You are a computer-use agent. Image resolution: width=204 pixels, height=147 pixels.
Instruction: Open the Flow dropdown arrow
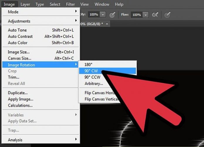tap(146, 14)
